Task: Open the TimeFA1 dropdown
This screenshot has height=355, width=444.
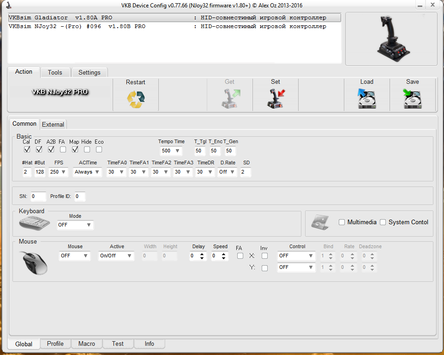Action: (x=138, y=172)
